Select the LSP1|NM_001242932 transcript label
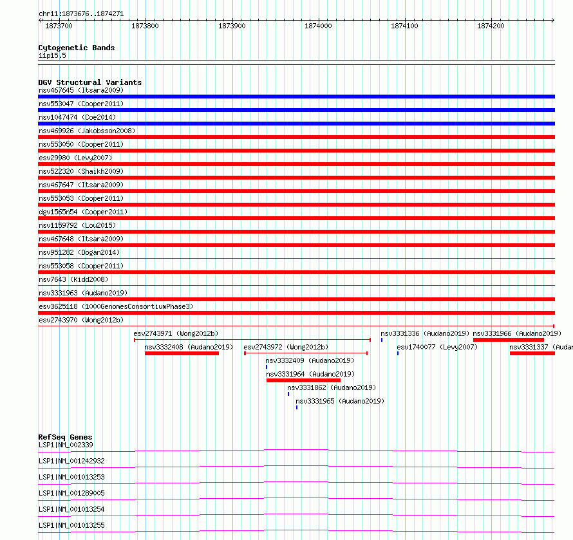This screenshot has height=540, width=573. coord(71,461)
